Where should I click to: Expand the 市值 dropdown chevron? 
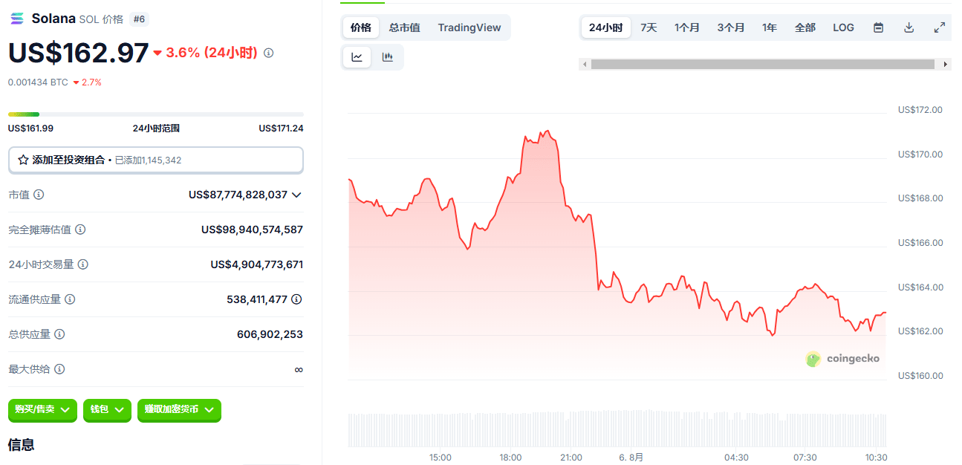click(296, 195)
